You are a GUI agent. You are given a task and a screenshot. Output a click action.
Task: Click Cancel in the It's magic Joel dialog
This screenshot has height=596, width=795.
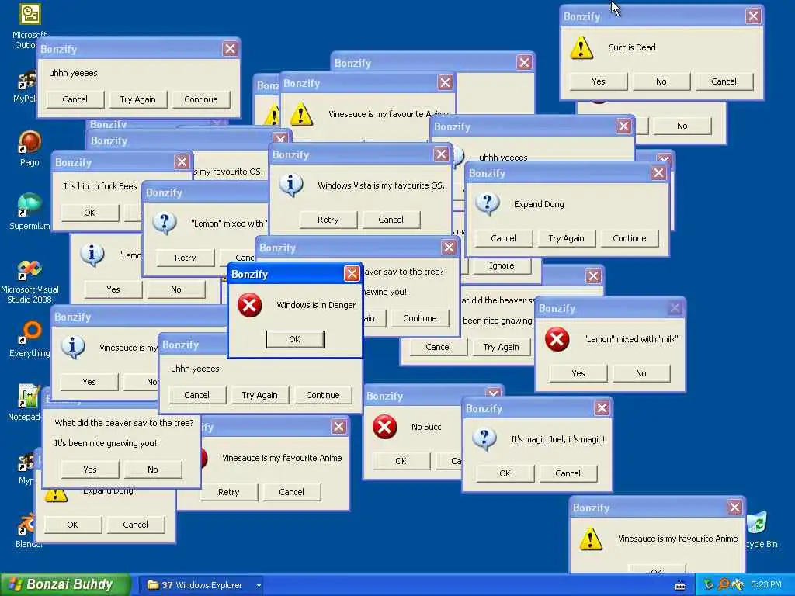568,473
